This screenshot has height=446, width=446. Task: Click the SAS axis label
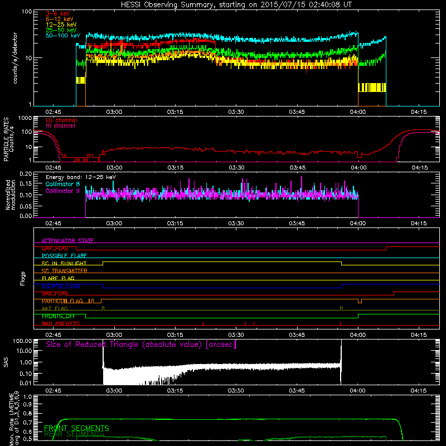[6, 362]
